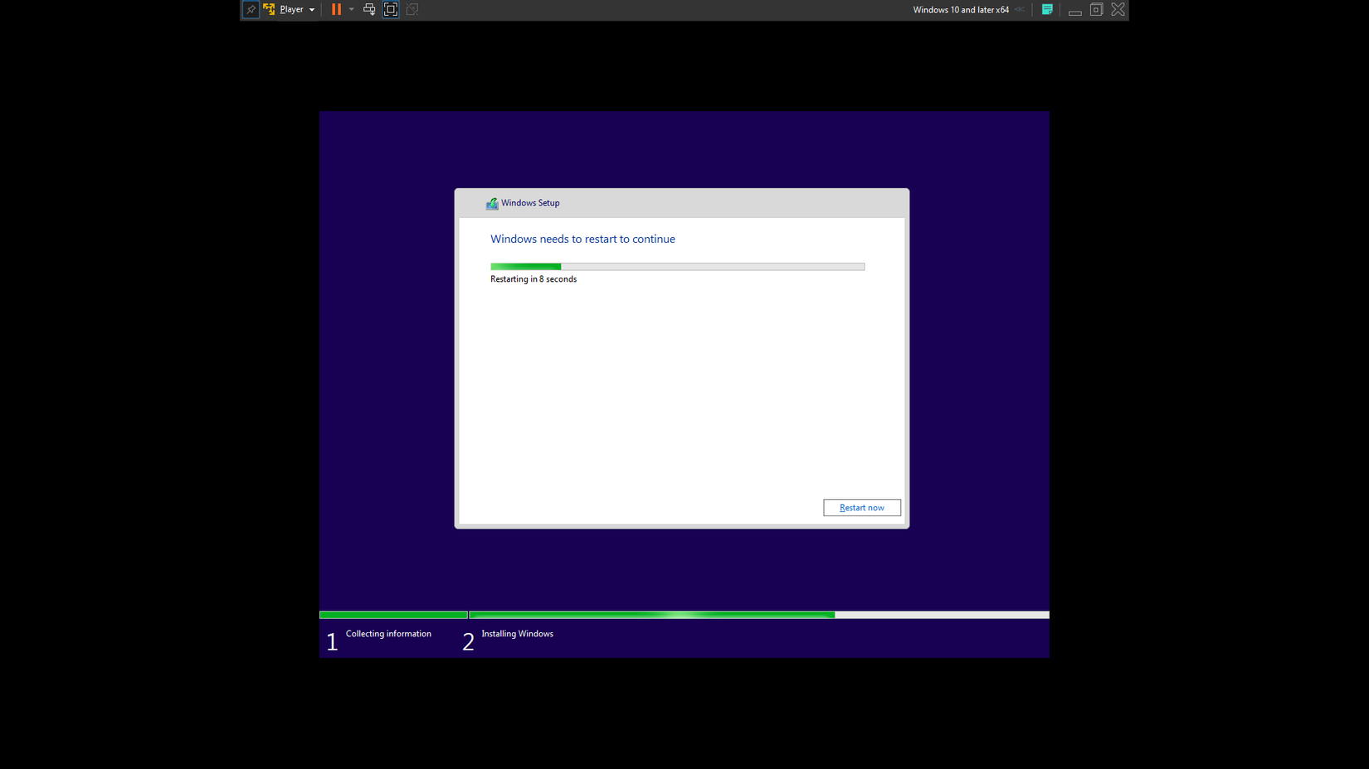Image resolution: width=1369 pixels, height=769 pixels.
Task: Click the Collecting information step label
Action: [x=388, y=634]
